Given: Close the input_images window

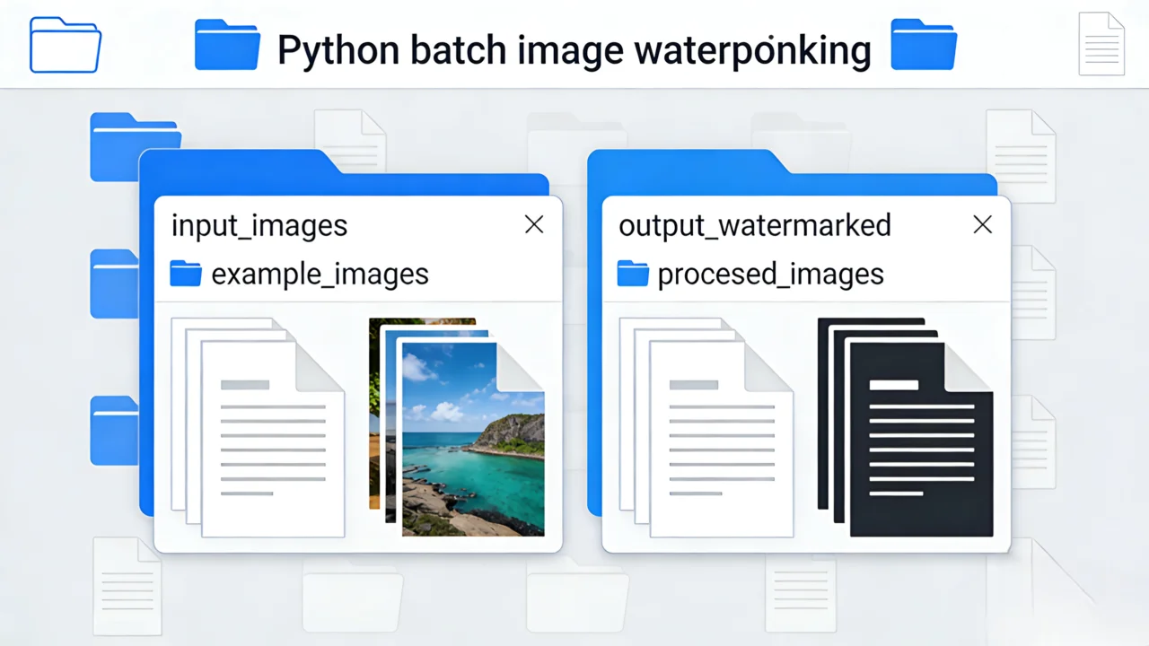Looking at the screenshot, I should click(x=534, y=224).
